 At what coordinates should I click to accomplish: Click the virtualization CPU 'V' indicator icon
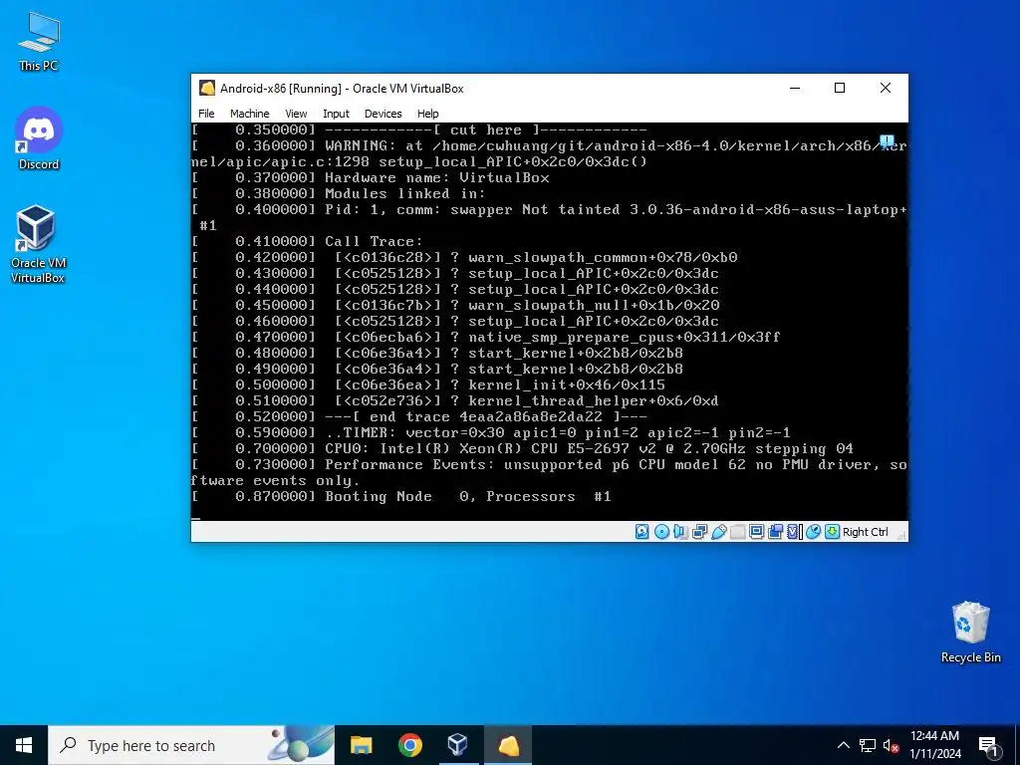[x=794, y=532]
